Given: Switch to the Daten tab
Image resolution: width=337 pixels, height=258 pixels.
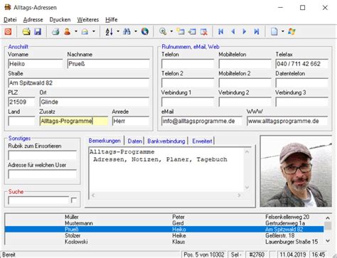Looking at the screenshot, I should [x=134, y=141].
